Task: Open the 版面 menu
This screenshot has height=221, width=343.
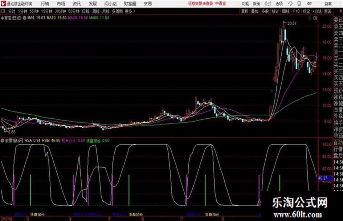Action: (x=256, y=4)
